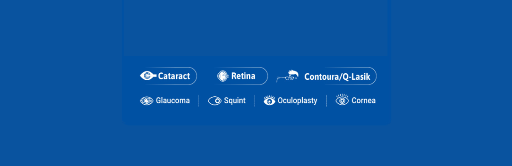Click the Retina eyeball icon
This screenshot has height=166, width=512.
[223, 76]
